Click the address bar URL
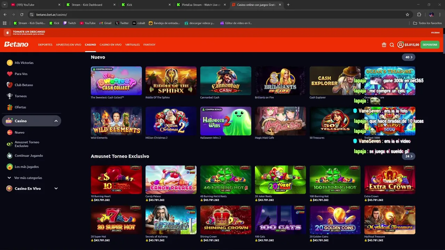 point(51,15)
